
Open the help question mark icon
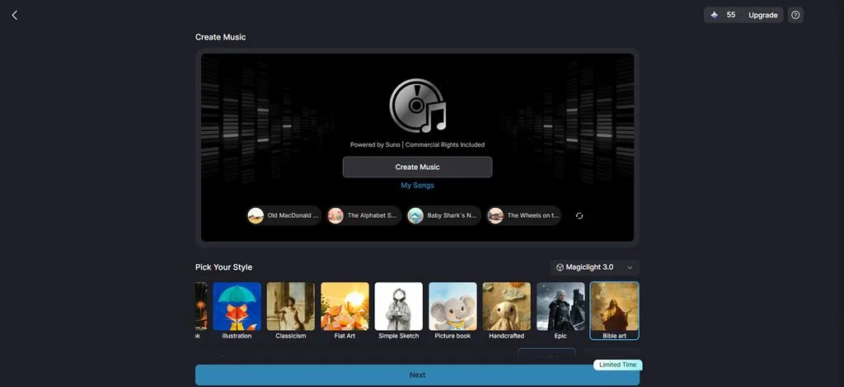(x=795, y=15)
